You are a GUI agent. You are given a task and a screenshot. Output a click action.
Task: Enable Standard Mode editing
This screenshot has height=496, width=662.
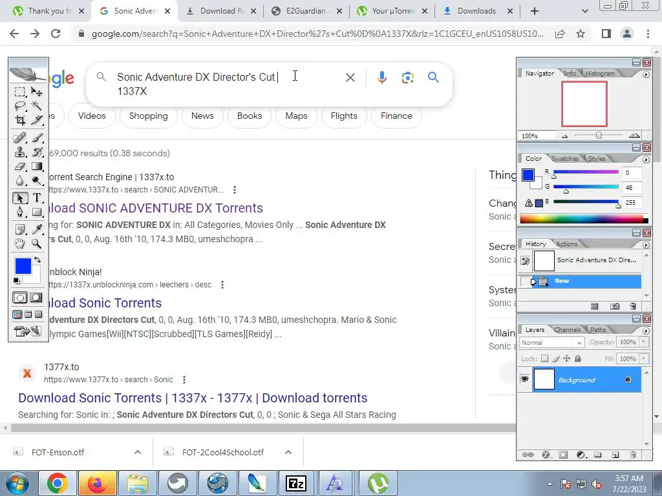point(20,298)
